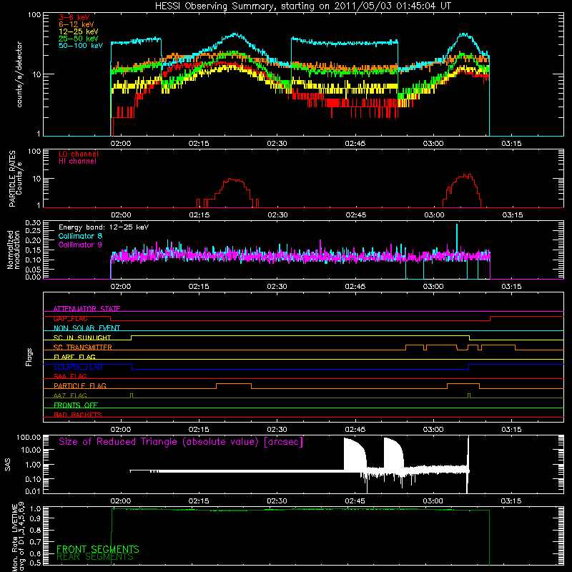Viewport: 572px width, 572px height.
Task: Click the Mon. Rate LIVETIME axis label
Action: [19, 538]
